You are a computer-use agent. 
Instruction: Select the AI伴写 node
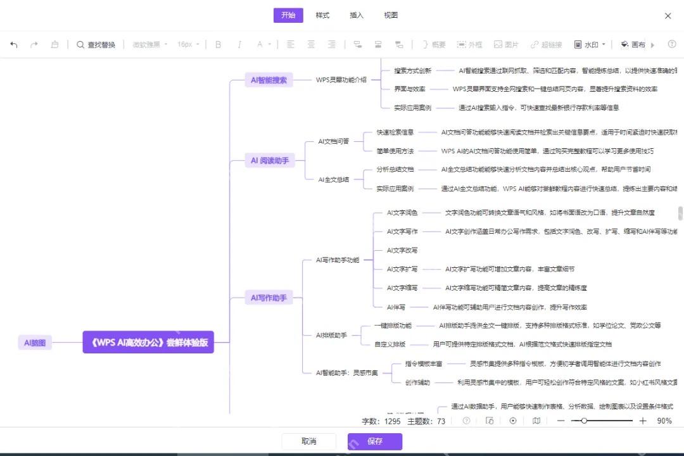pyautogui.click(x=396, y=307)
